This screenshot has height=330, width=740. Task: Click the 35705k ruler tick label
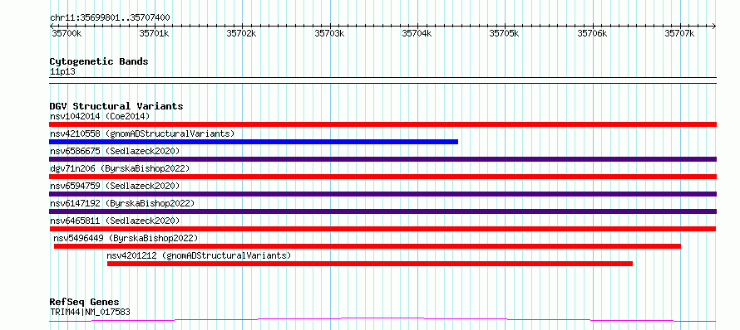[504, 33]
